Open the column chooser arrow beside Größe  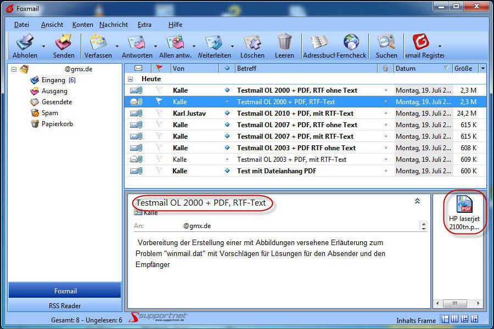484,68
